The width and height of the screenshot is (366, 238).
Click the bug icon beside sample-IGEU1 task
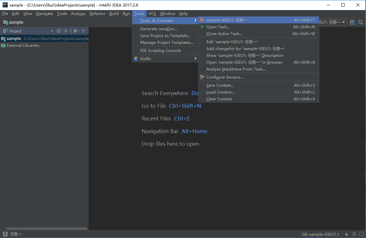pos(202,20)
